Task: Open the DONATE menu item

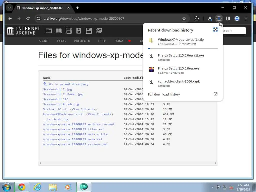Action: (x=122, y=41)
